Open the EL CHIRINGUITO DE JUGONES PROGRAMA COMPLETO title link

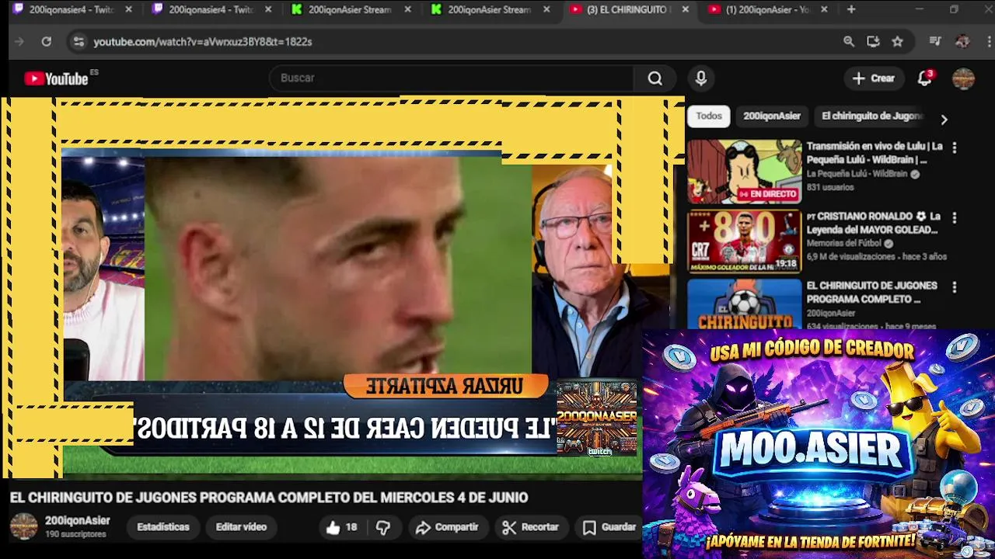click(871, 293)
